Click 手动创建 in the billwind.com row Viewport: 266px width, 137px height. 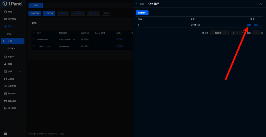[85, 39]
